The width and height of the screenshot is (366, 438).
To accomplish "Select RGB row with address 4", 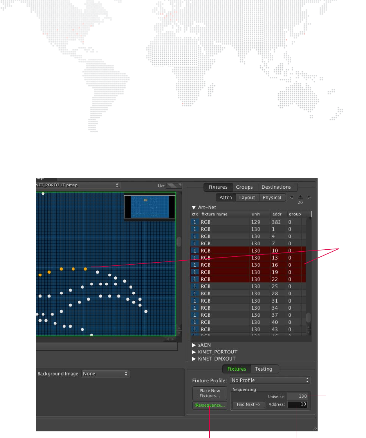I will [x=248, y=236].
